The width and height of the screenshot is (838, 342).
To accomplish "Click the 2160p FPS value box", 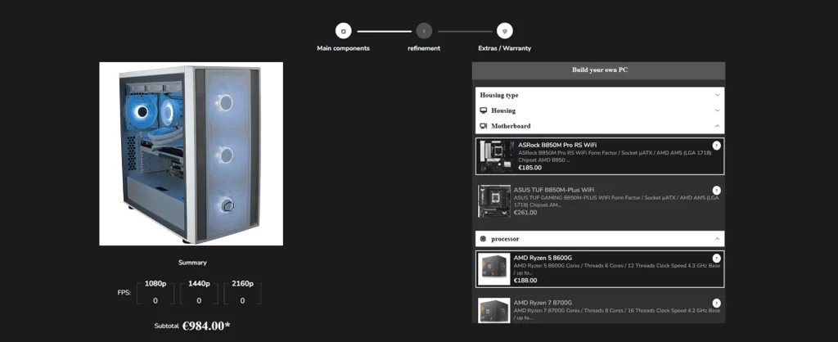I will pos(242,294).
